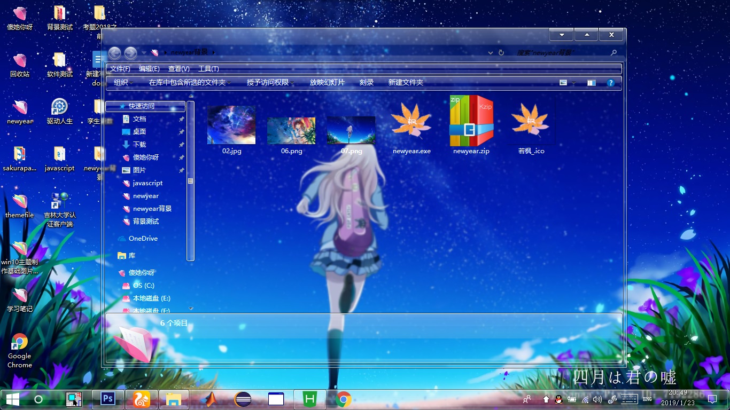Select themefile desktop folder icon
The image size is (730, 410).
pos(20,206)
